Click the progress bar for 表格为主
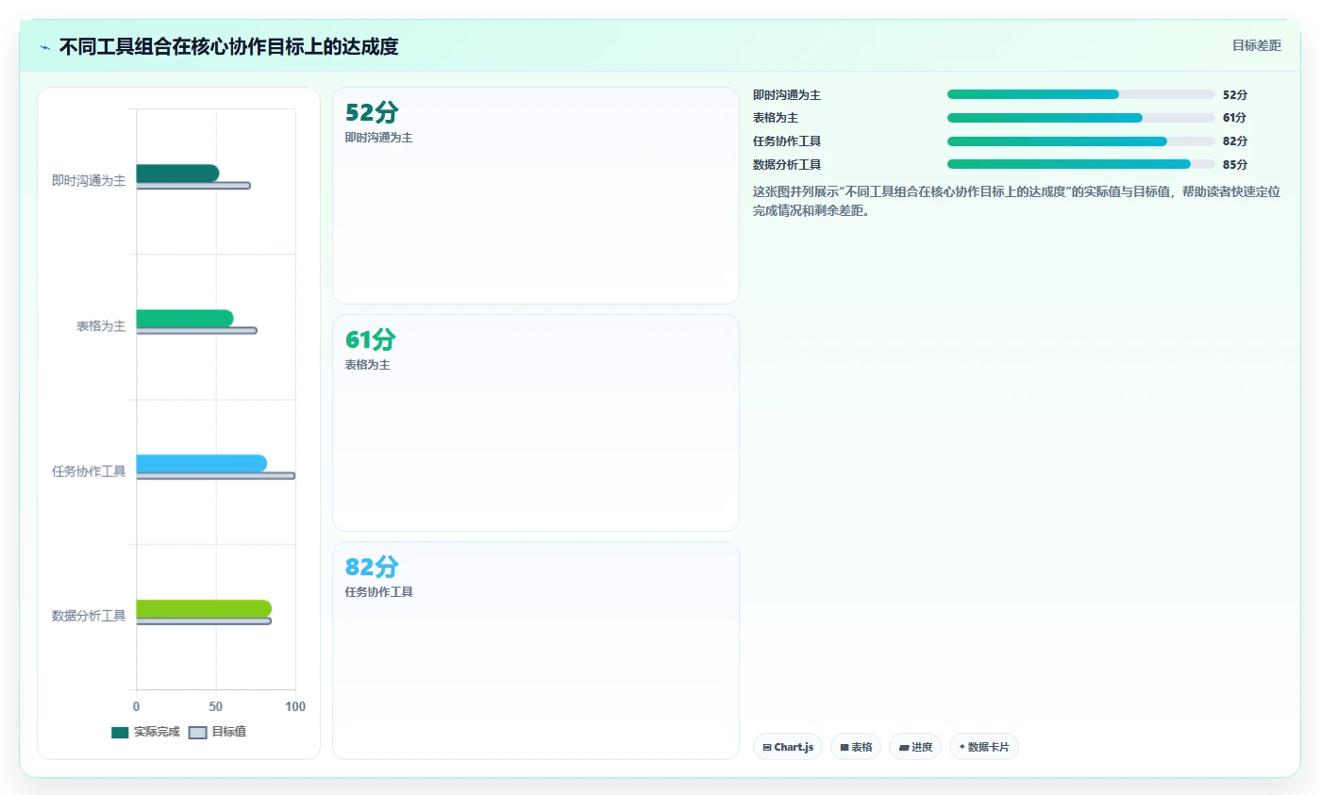Image resolution: width=1320 pixels, height=795 pixels. (1081, 118)
